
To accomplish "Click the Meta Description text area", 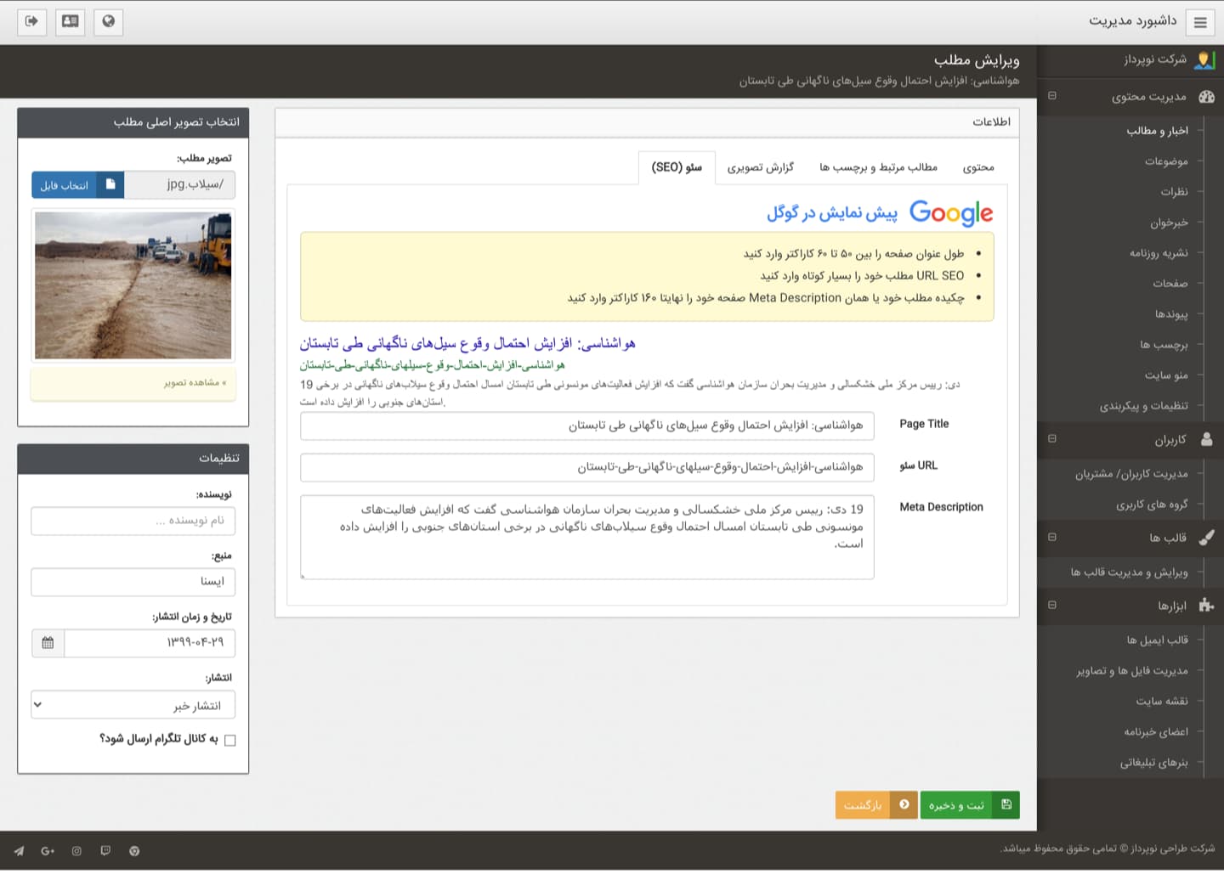I will tap(586, 537).
